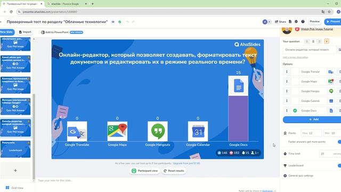Click the undo arrow in the header
The width and height of the screenshot is (341, 192).
(127, 22)
